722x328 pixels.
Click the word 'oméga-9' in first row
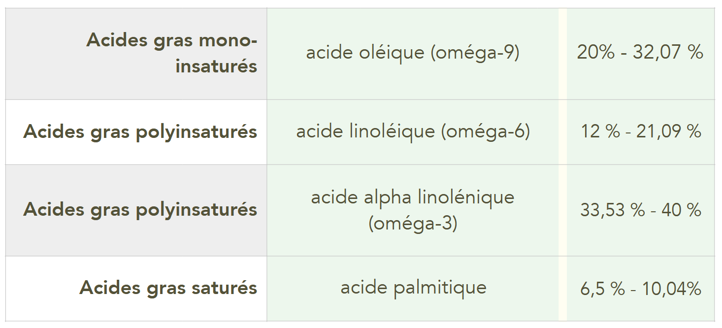coord(476,53)
